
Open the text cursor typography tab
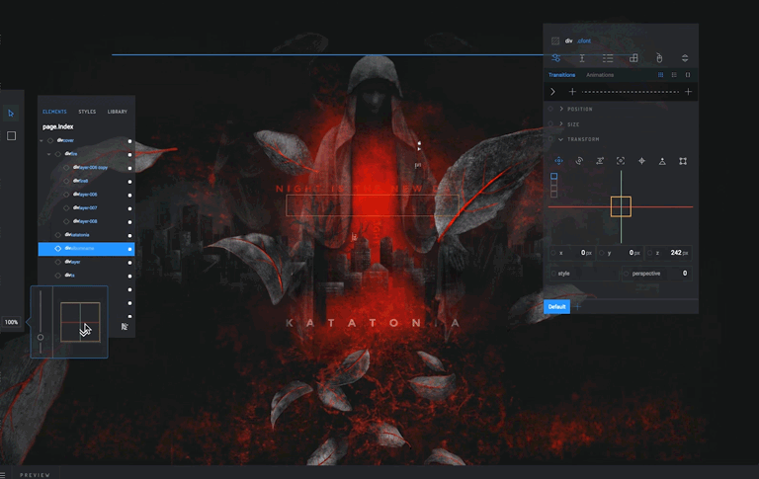click(582, 58)
